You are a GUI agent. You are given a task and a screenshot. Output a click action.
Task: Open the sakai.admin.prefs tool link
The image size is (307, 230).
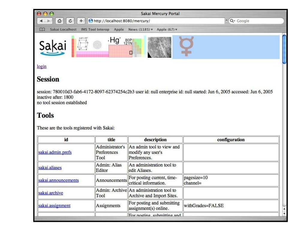click(x=55, y=152)
